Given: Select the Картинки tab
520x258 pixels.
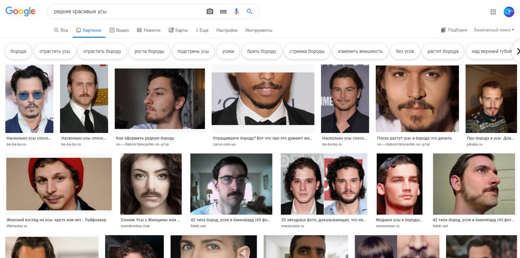Looking at the screenshot, I should (x=89, y=30).
